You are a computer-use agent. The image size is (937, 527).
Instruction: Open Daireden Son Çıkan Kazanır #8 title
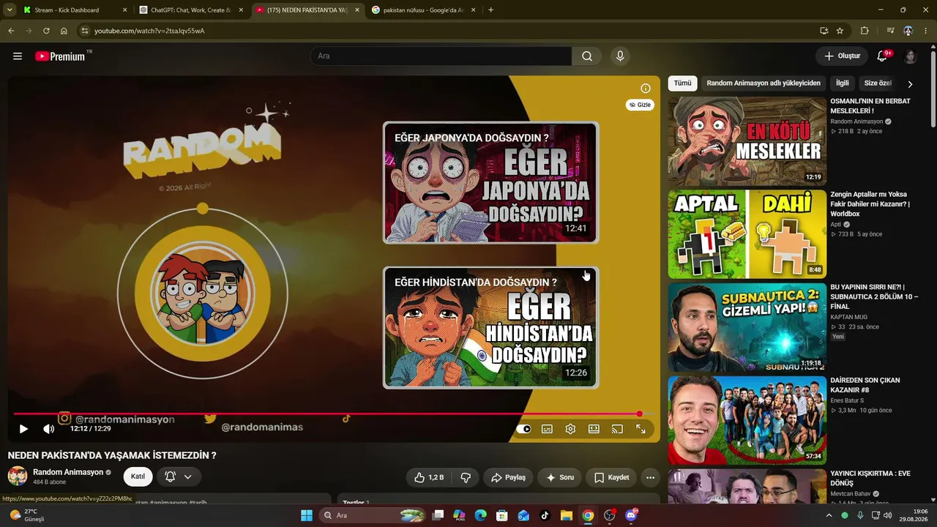(865, 385)
